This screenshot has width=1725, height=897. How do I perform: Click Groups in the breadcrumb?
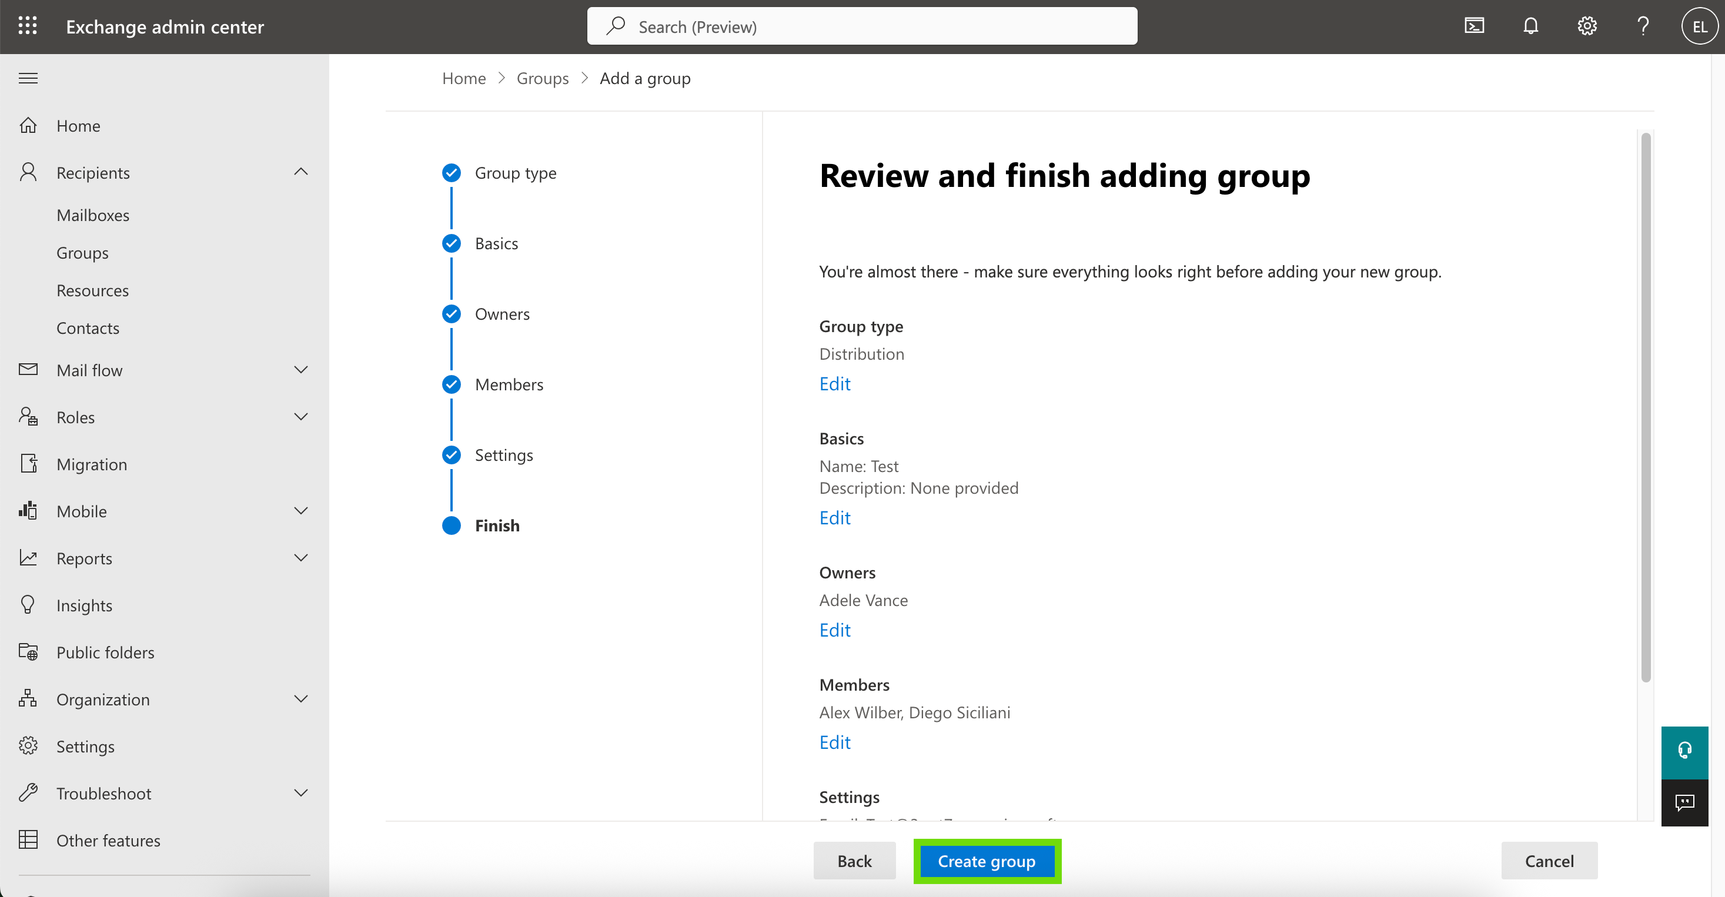coord(543,78)
